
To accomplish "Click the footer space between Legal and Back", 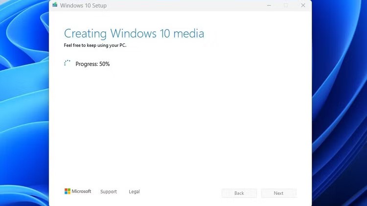I will click(x=181, y=192).
